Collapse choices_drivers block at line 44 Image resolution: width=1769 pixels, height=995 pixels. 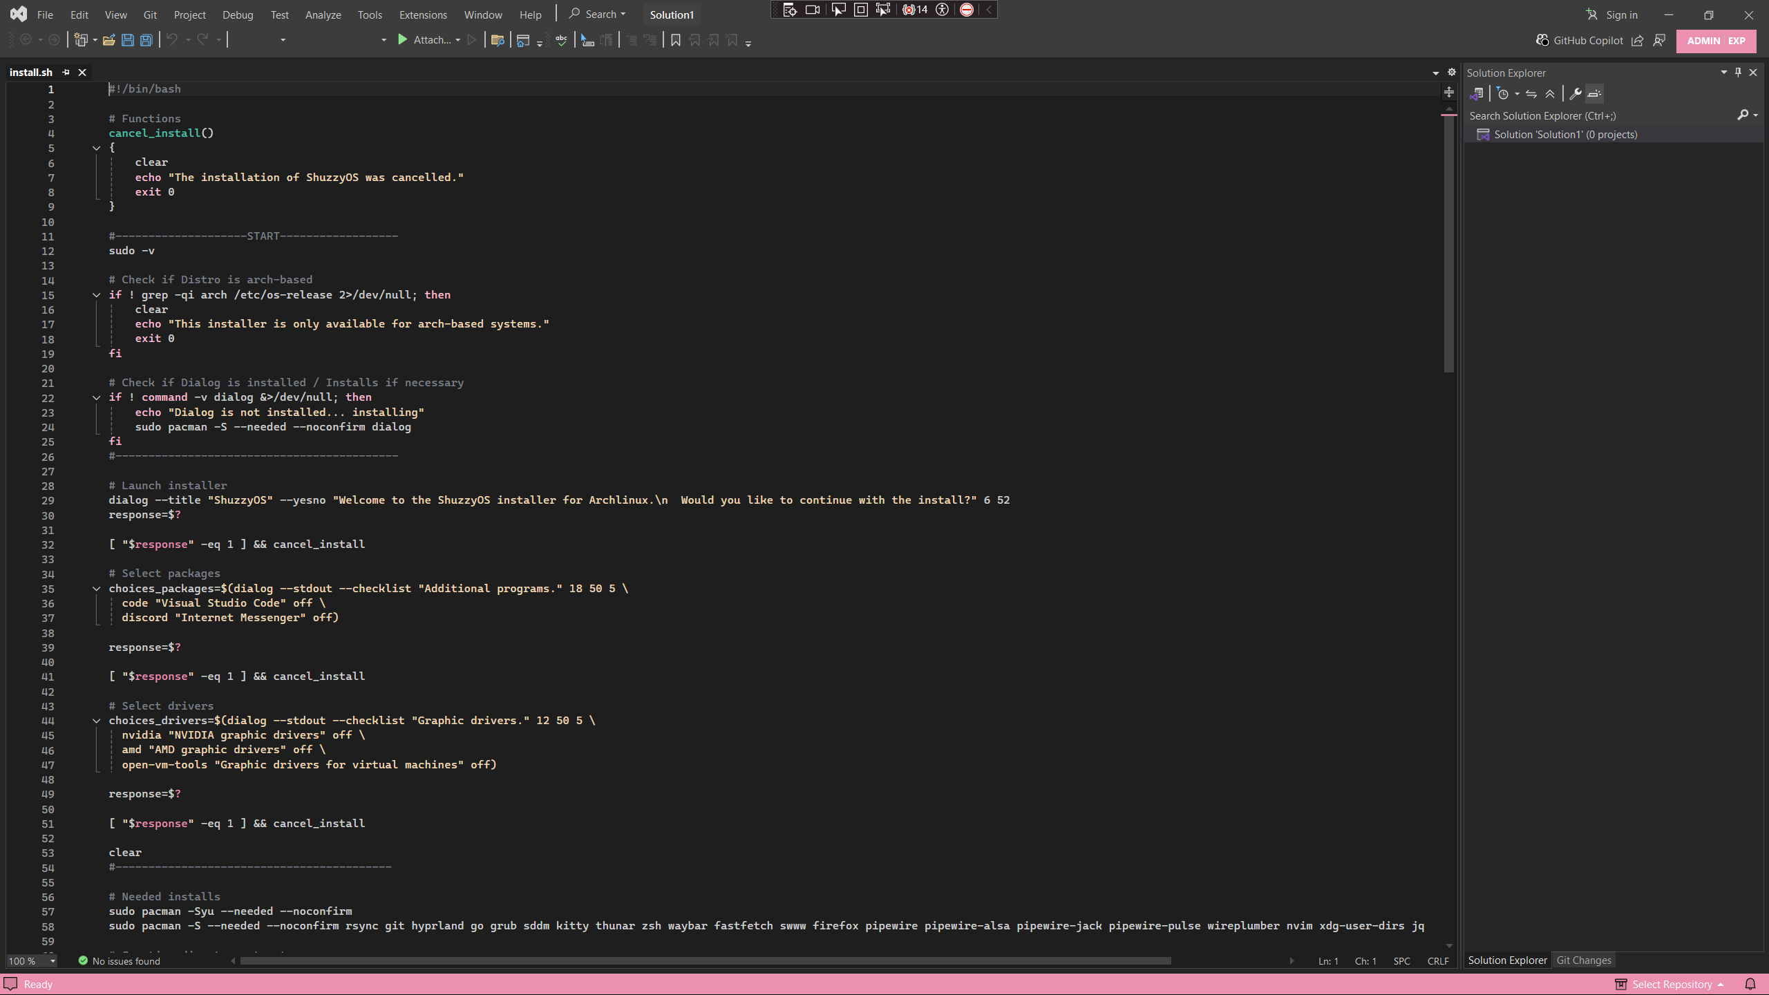(97, 721)
